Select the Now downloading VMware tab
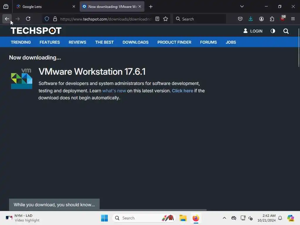Image resolution: width=300 pixels, height=225 pixels. (112, 6)
